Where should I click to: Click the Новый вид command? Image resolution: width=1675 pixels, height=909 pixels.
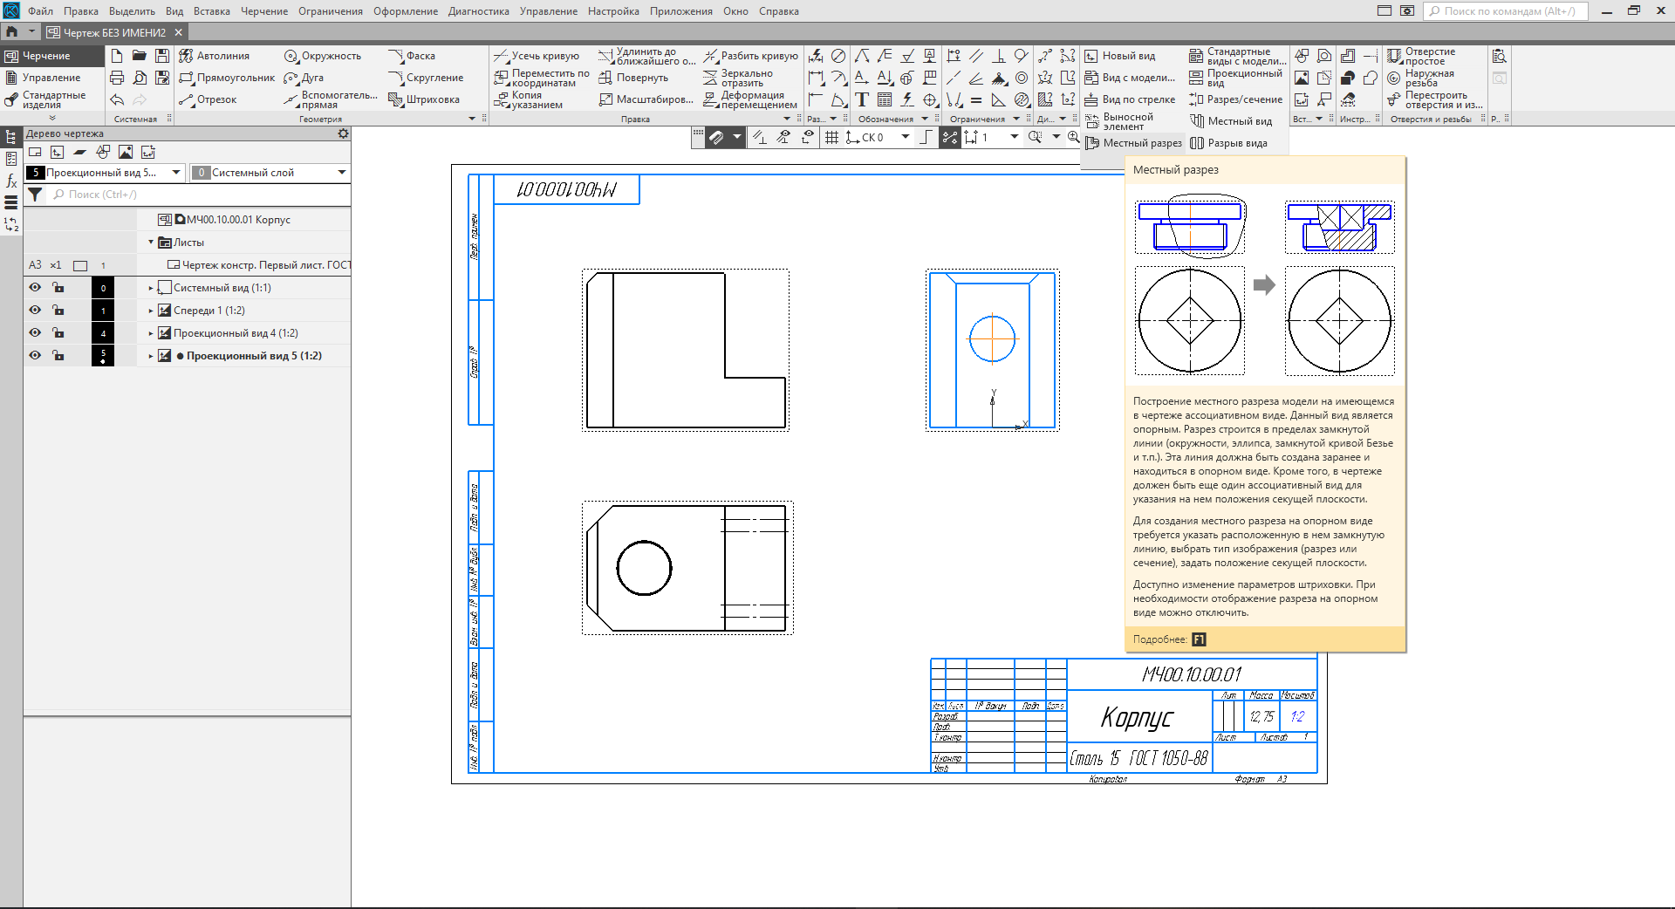[x=1120, y=56]
